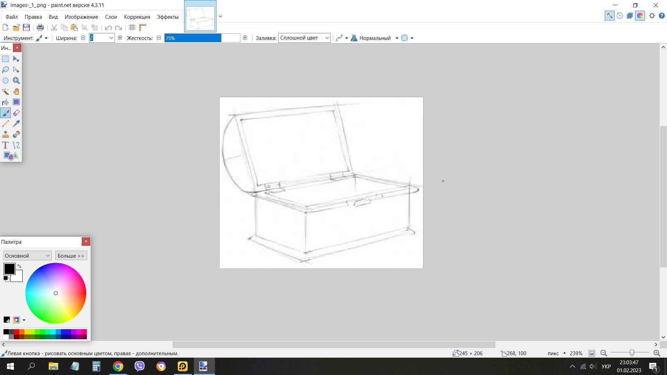Click the Больше >> button
The width and height of the screenshot is (667, 375).
(71, 256)
